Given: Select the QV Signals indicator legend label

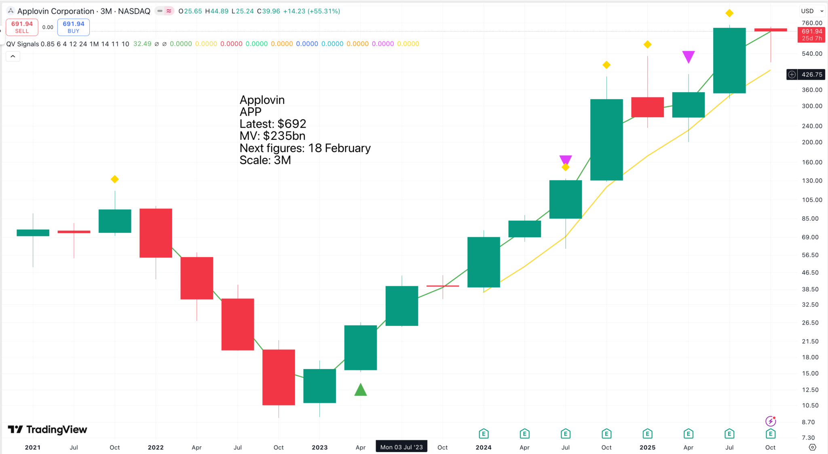Looking at the screenshot, I should pyautogui.click(x=23, y=44).
